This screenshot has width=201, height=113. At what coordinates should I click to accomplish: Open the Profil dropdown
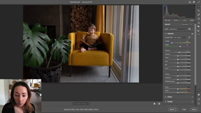pos(178,29)
